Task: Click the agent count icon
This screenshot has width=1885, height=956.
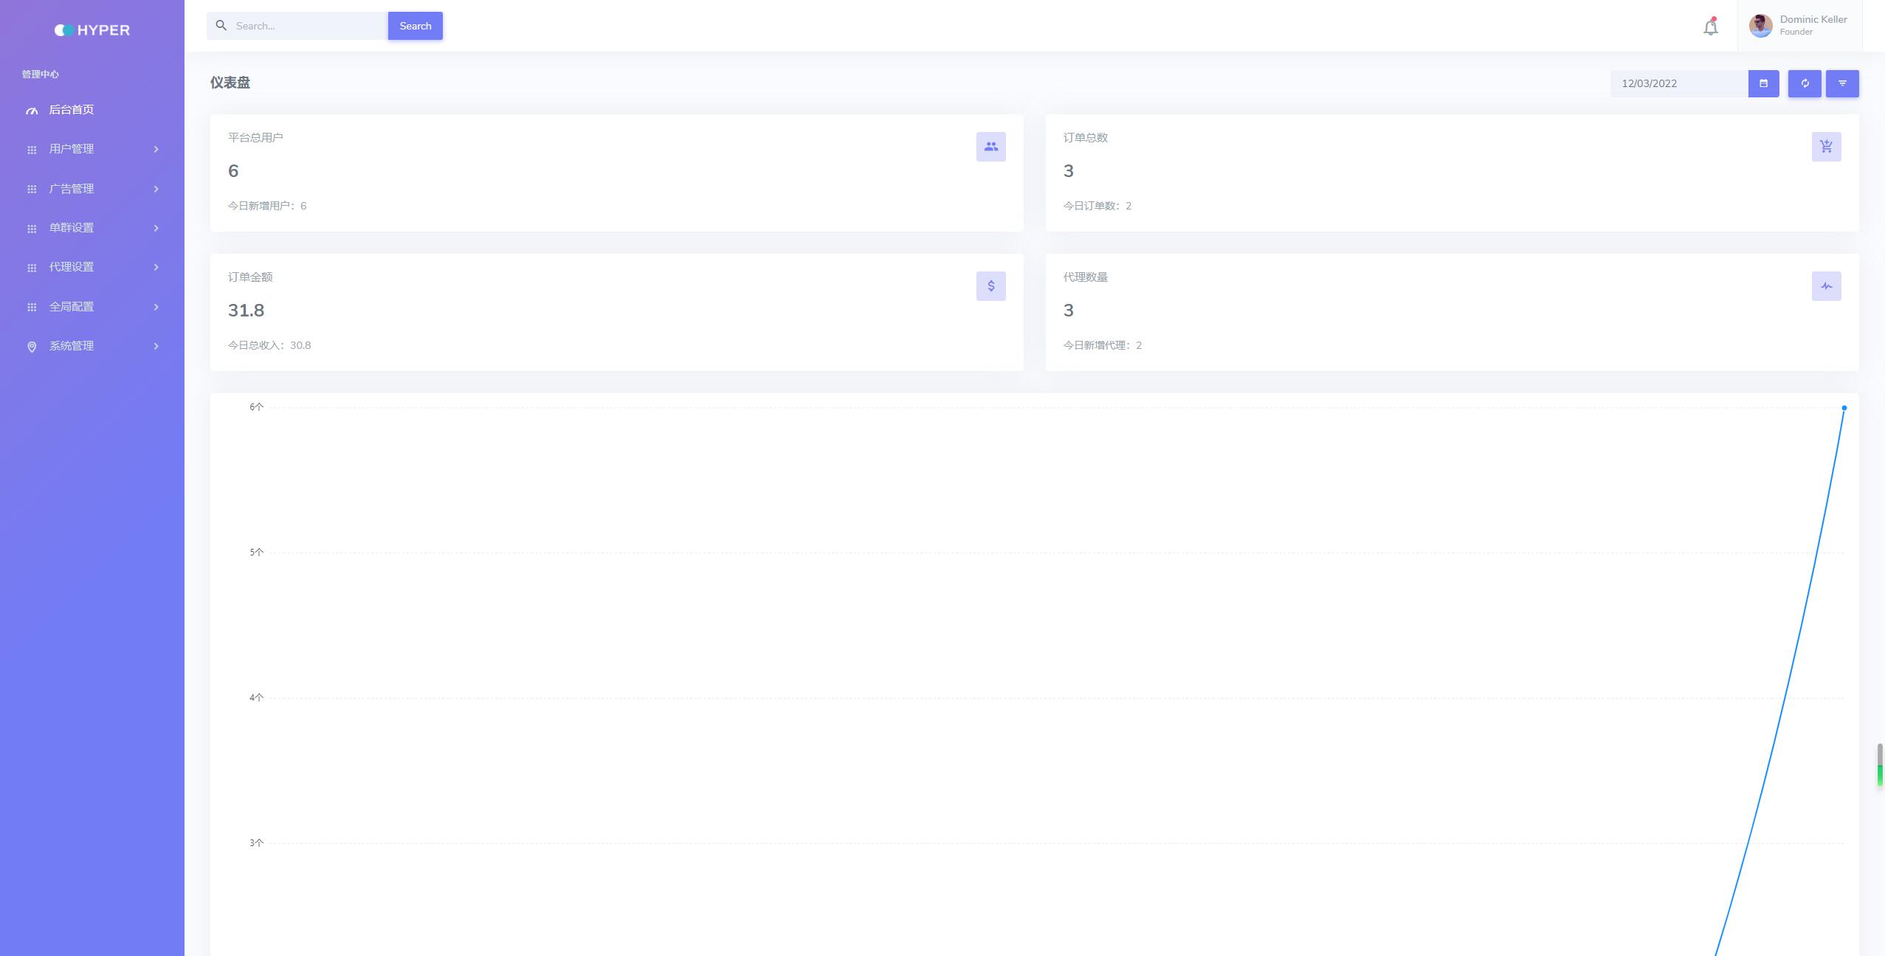Action: 1827,286
